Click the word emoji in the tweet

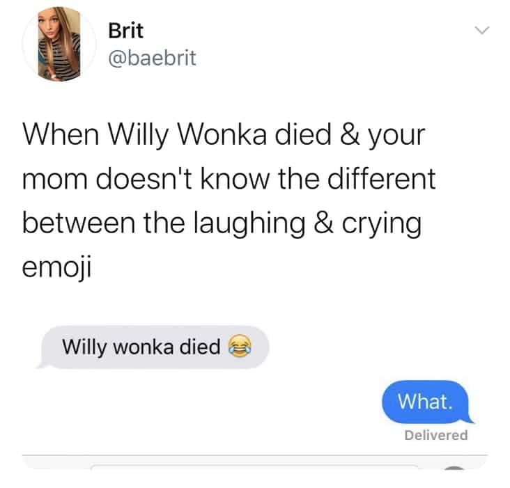point(57,267)
